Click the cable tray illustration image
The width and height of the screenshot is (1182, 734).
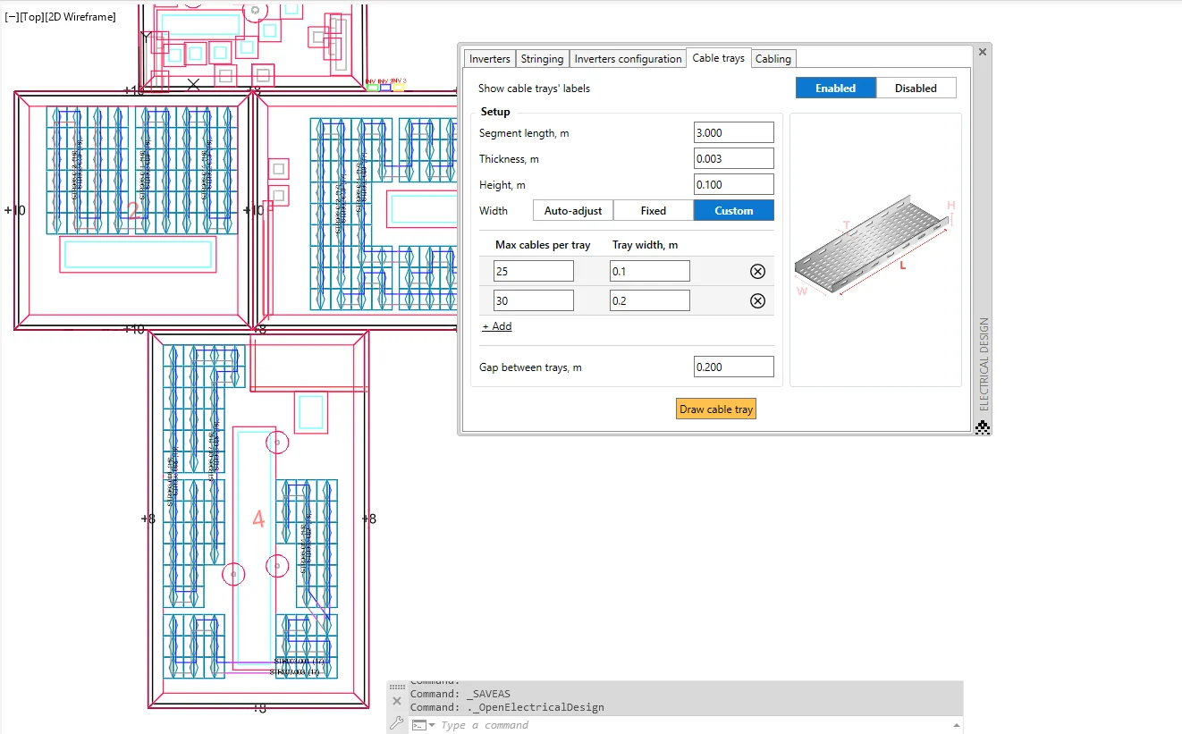[875, 246]
